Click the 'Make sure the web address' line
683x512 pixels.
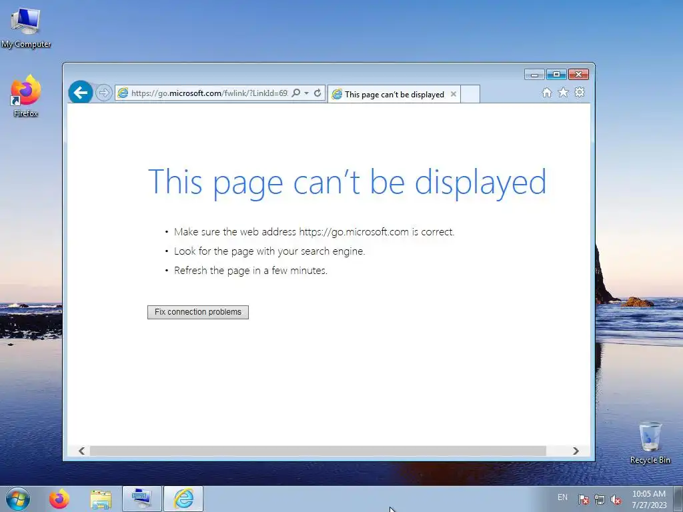(x=314, y=232)
